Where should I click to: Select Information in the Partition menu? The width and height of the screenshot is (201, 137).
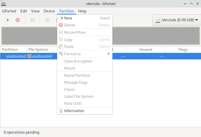tap(74, 111)
